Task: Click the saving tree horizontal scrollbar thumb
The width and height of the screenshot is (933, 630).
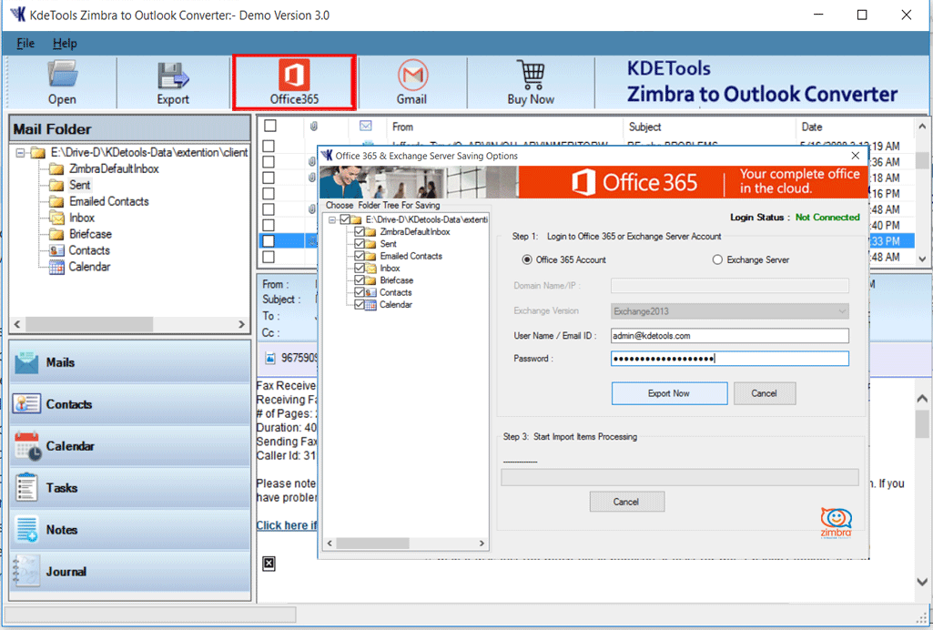Action: (x=372, y=544)
